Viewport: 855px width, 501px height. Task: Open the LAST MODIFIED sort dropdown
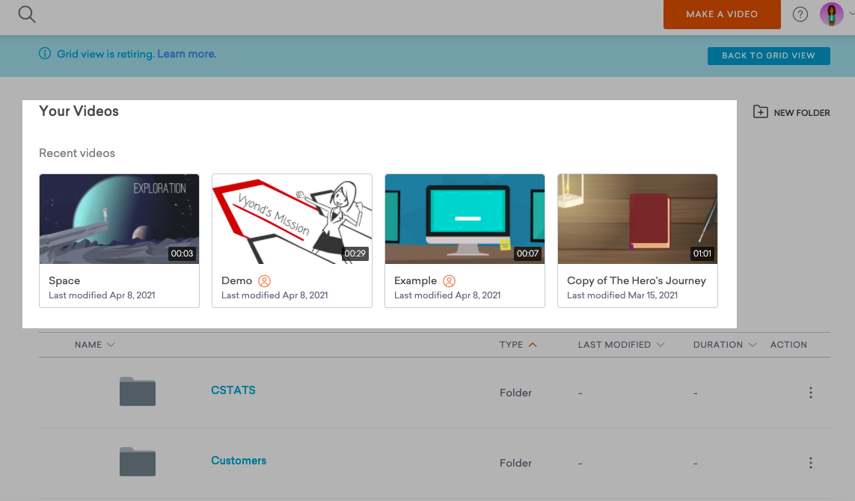coord(661,345)
